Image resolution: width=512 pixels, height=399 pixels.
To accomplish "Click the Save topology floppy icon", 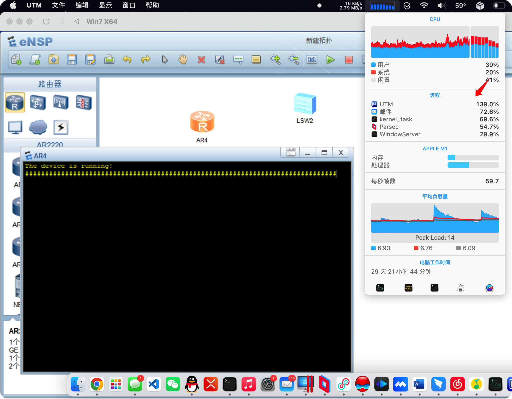I will pyautogui.click(x=72, y=60).
